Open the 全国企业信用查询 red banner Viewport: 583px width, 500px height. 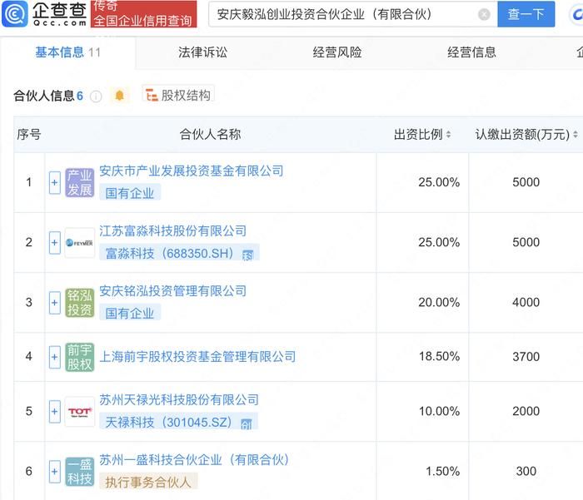tap(143, 14)
